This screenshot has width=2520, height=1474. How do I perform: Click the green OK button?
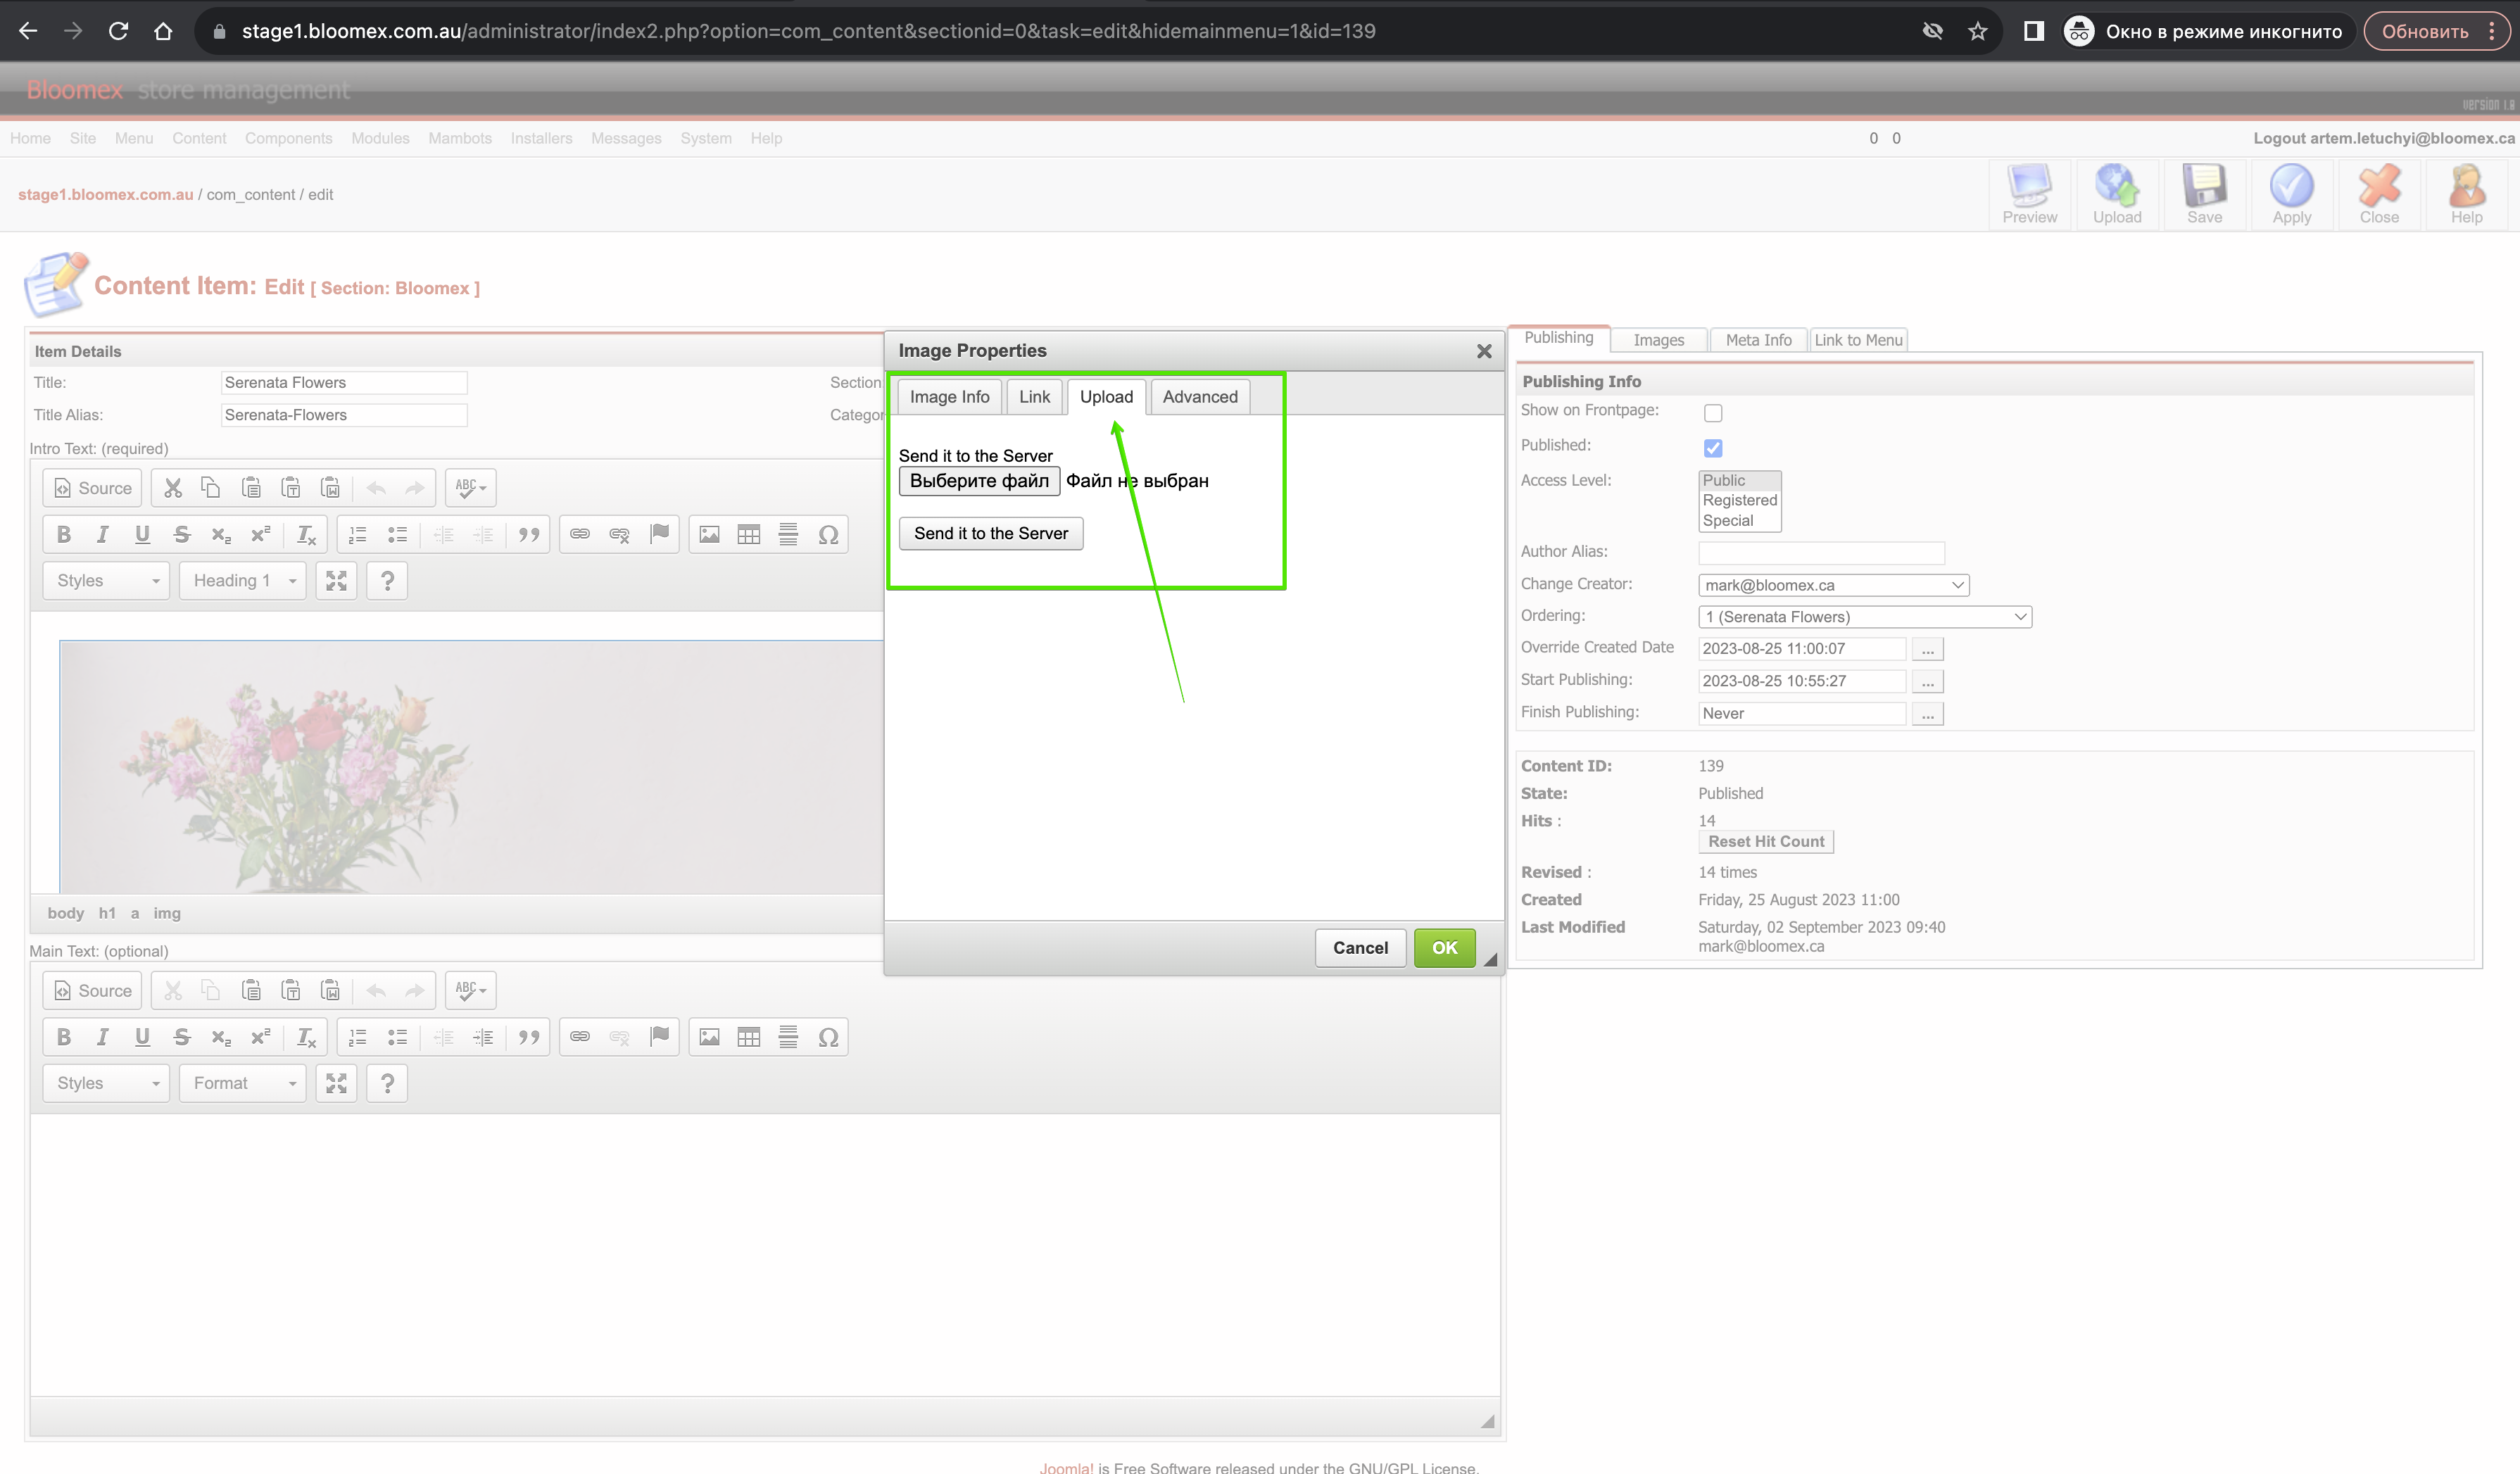1444,948
